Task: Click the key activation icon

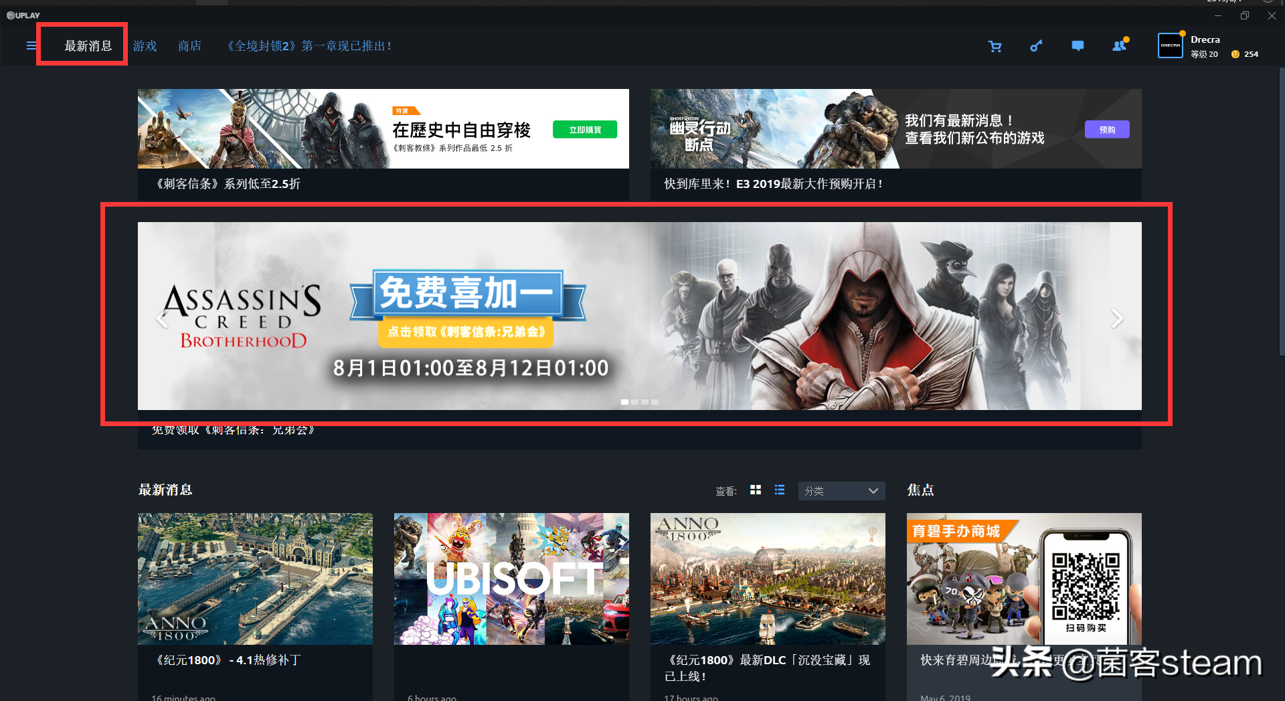Action: point(1036,45)
